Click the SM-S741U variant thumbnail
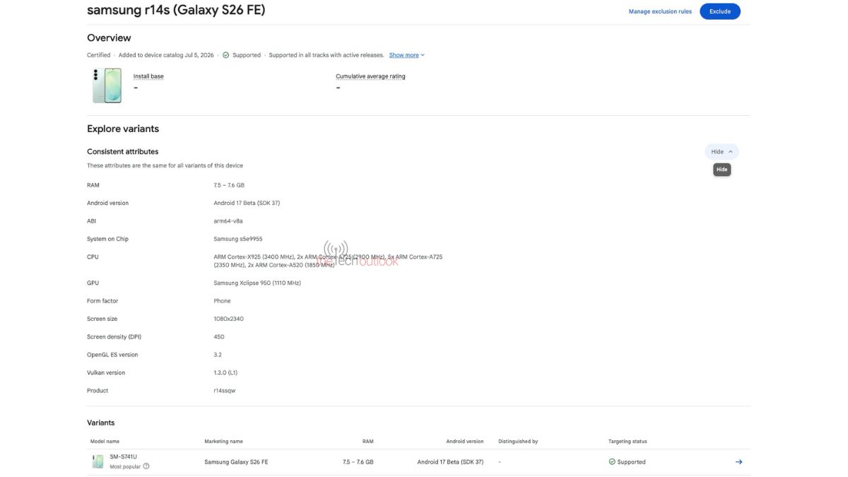Screen dimensions: 848x477 [98, 461]
